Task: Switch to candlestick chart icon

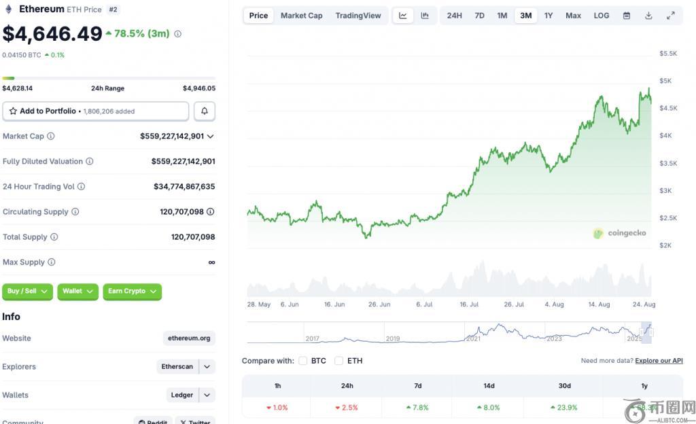Action: click(425, 16)
